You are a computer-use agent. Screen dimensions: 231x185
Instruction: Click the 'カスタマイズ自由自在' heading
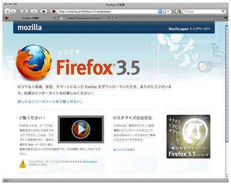point(132,118)
